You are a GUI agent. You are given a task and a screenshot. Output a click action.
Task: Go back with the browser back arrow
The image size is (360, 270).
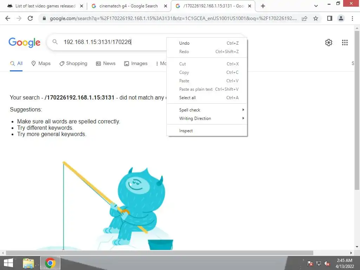click(x=8, y=18)
